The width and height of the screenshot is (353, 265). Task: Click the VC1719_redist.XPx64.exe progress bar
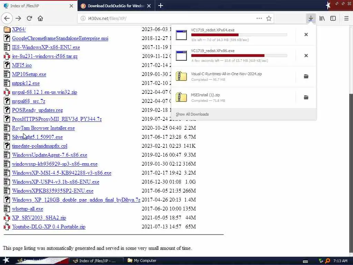239,35
